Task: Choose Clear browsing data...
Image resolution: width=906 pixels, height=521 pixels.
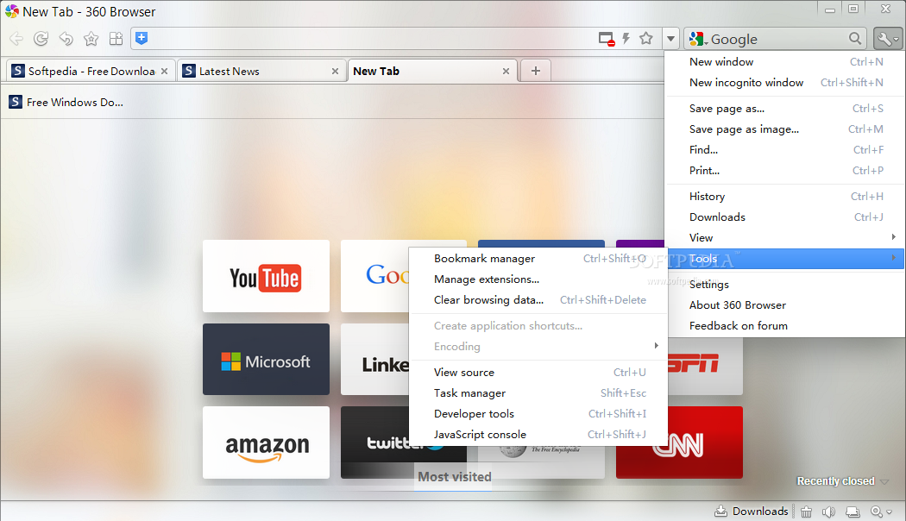Action: (538, 300)
